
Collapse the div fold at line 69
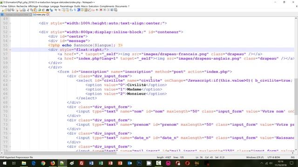pyautogui.click(x=10, y=107)
